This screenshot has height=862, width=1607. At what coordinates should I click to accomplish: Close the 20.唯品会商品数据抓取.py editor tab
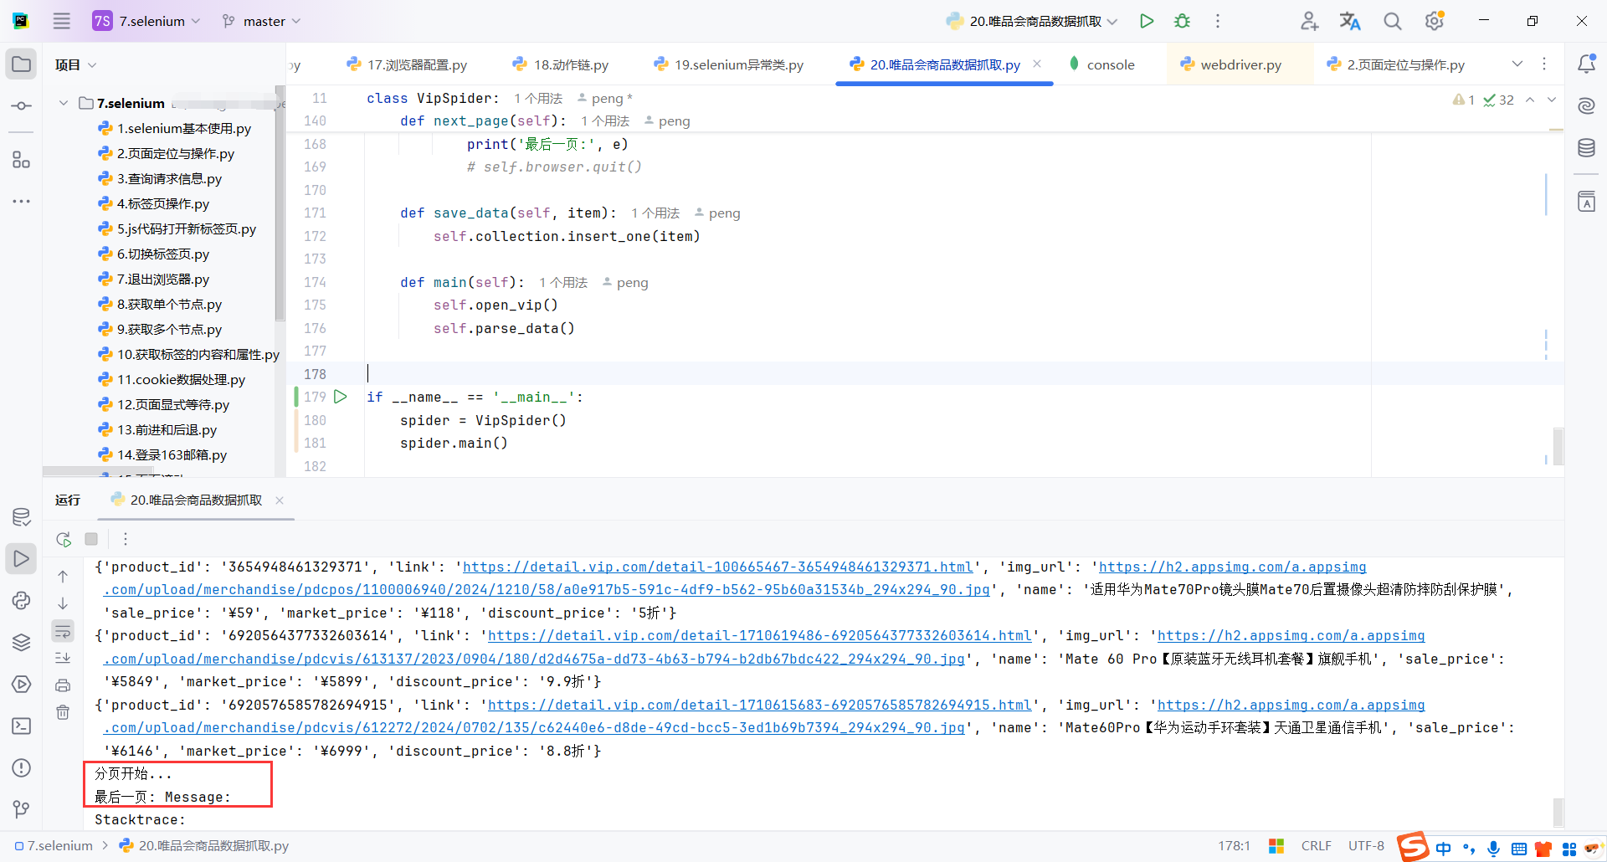click(1037, 64)
